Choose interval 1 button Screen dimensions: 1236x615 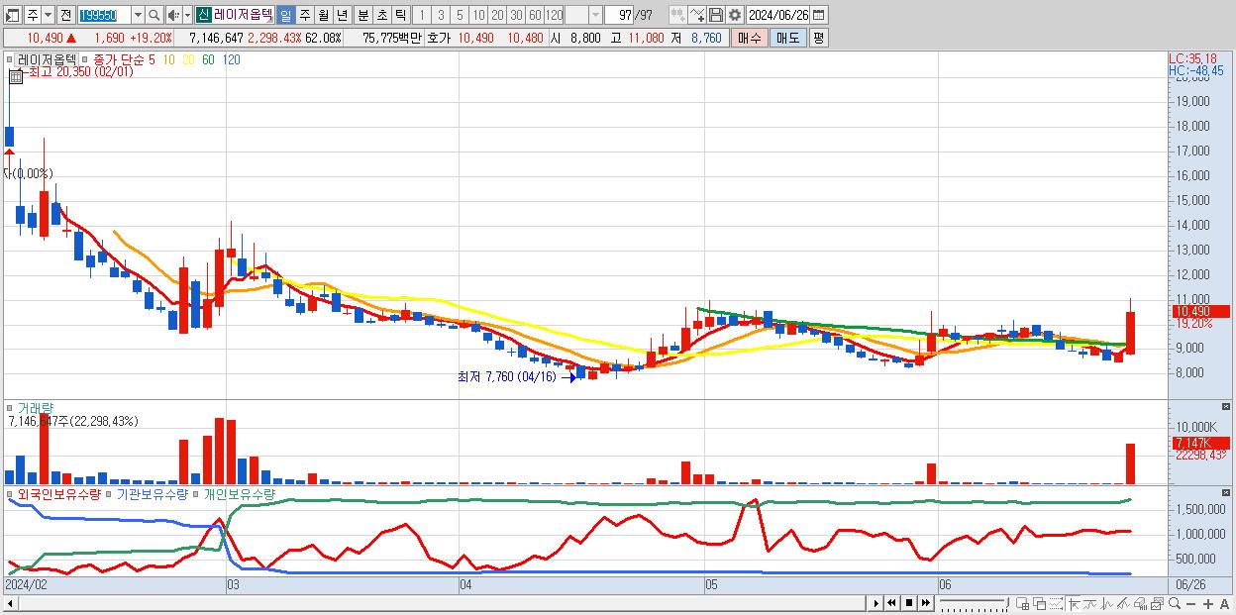421,15
